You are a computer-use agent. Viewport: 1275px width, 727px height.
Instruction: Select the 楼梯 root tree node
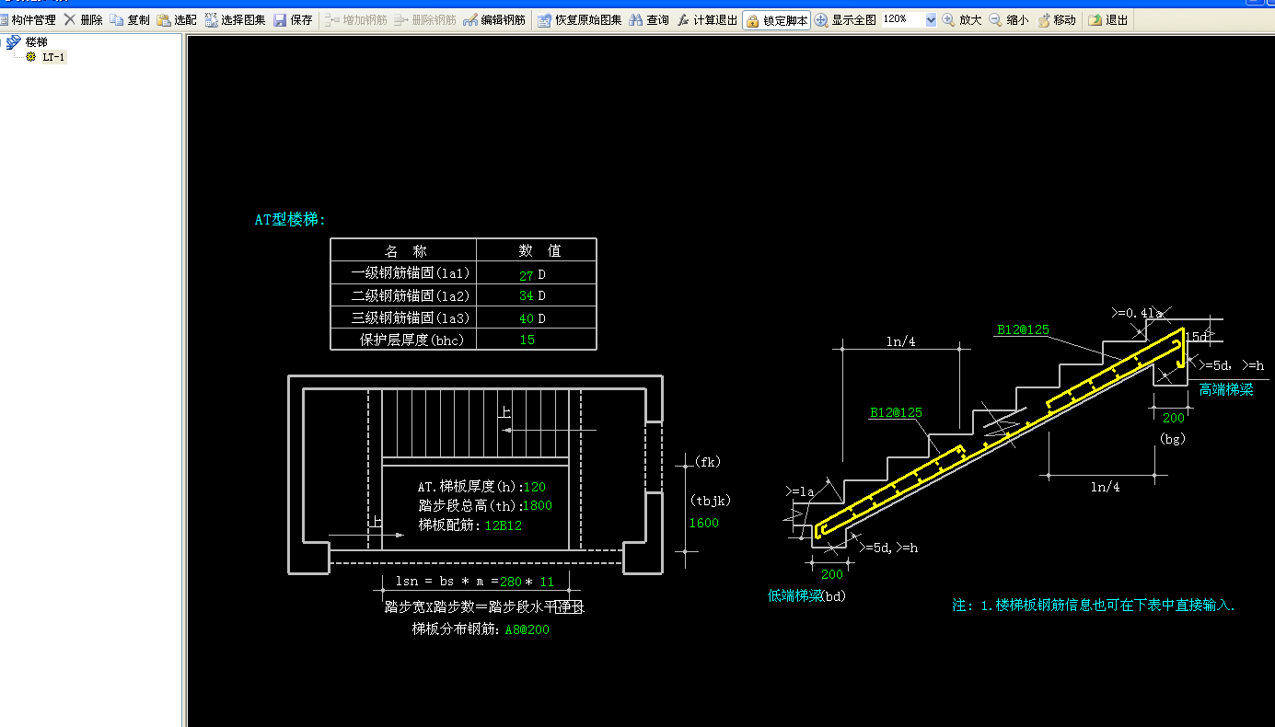(36, 42)
